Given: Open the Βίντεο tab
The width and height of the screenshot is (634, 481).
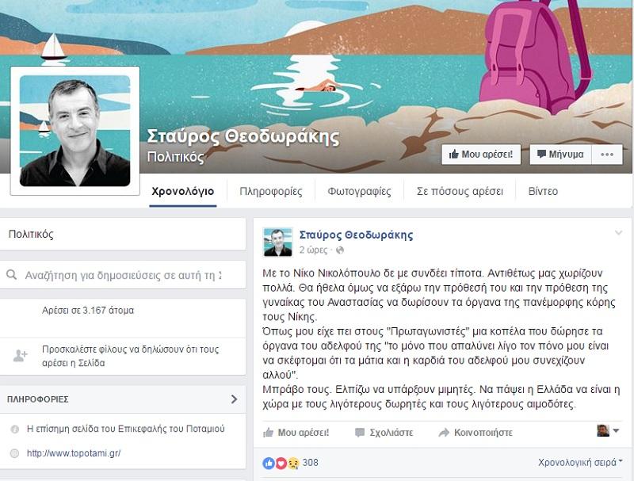Looking at the screenshot, I should pos(543,191).
